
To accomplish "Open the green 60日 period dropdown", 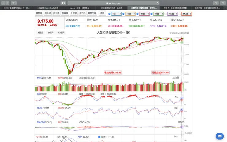I will point(159,14).
